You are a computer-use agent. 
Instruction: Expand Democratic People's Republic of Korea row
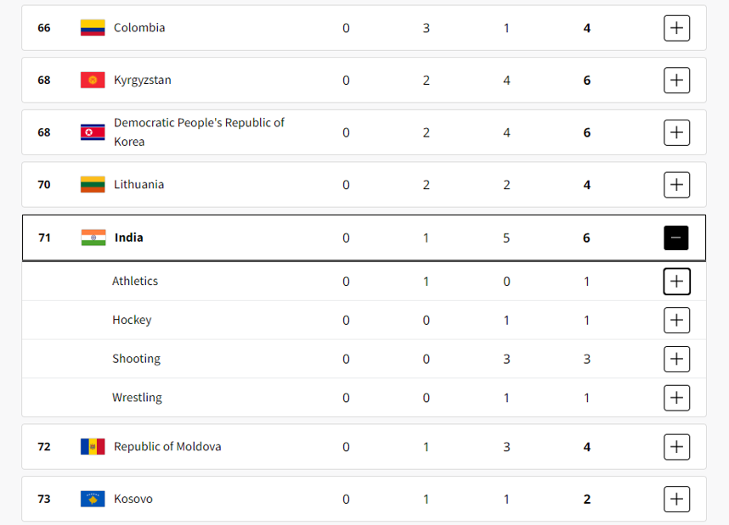[676, 133]
